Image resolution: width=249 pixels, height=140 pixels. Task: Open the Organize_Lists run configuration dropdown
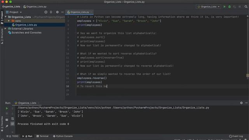click(x=209, y=7)
